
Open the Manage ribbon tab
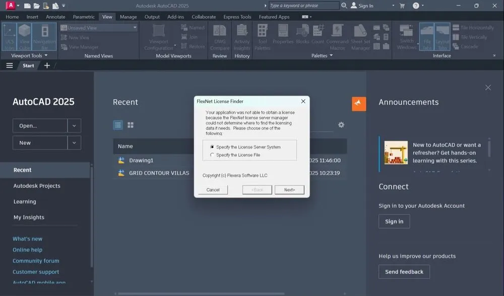[x=128, y=17]
